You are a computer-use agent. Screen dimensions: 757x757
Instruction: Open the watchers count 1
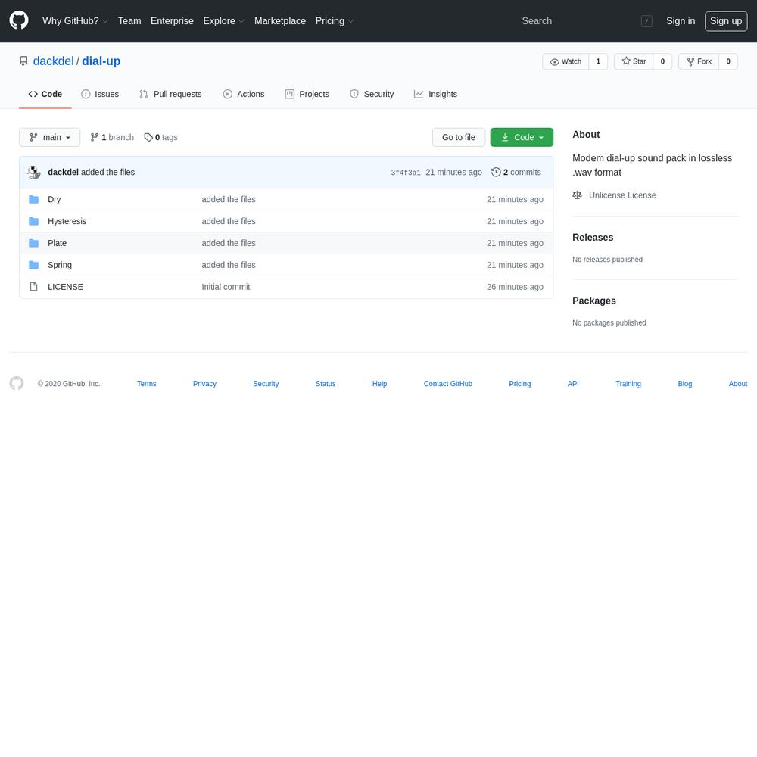click(598, 61)
